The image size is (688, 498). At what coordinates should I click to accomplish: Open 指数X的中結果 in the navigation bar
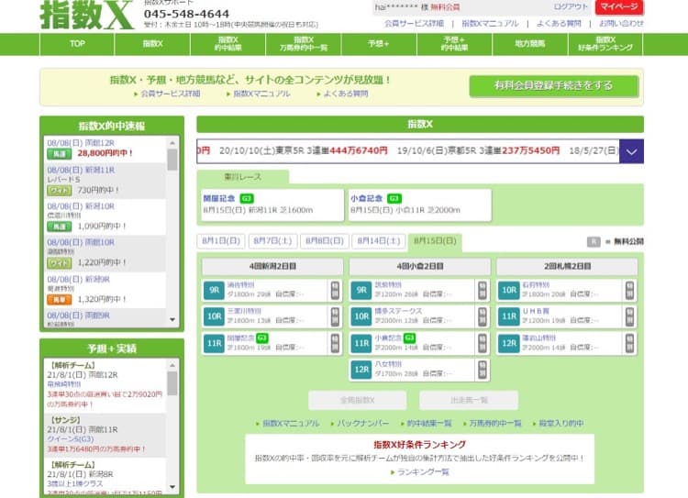(227, 44)
